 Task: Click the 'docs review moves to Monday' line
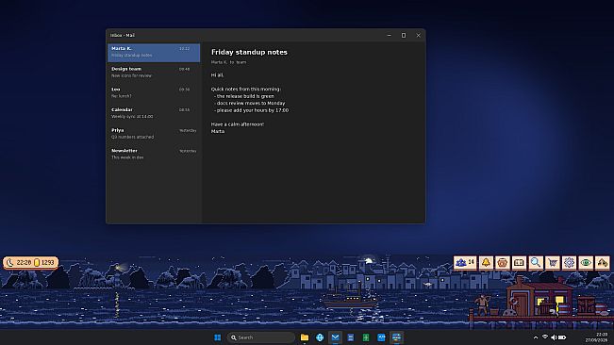click(x=250, y=104)
